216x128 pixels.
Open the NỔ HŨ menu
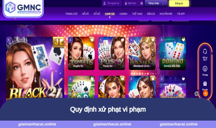(x=85, y=14)
